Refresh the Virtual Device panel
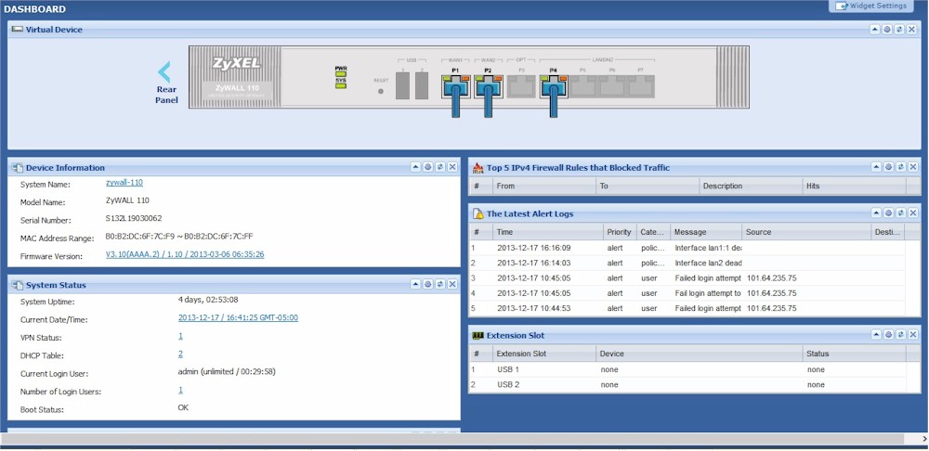This screenshot has height=451, width=929. (x=899, y=29)
